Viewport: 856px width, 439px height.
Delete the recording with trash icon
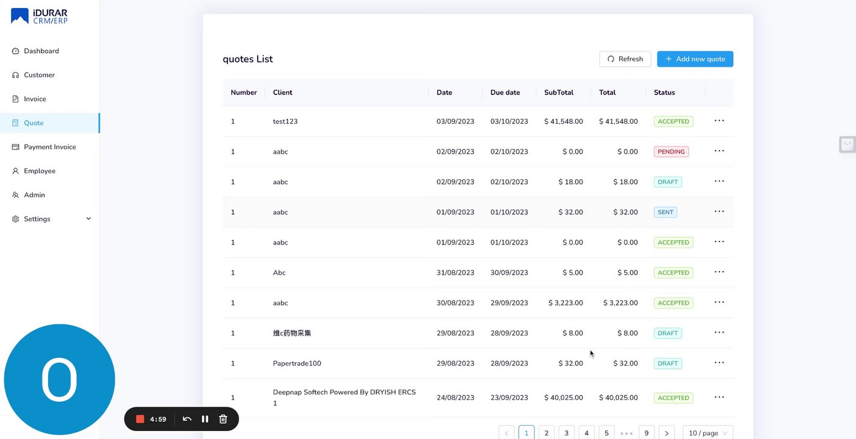click(x=223, y=419)
